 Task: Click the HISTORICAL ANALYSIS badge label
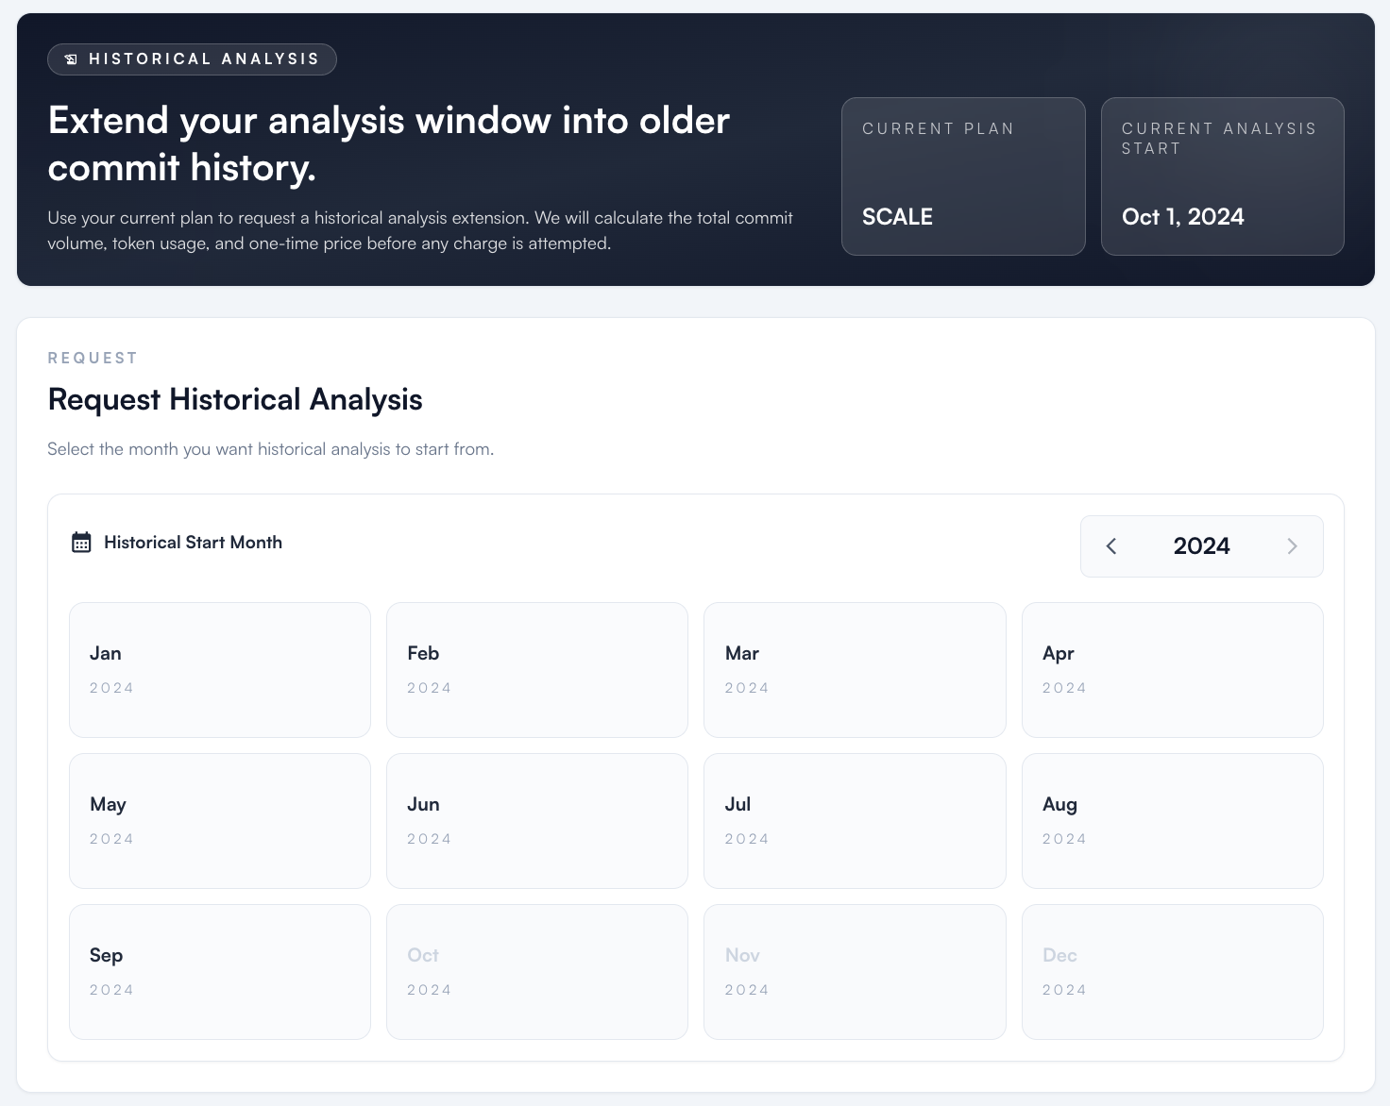(204, 59)
